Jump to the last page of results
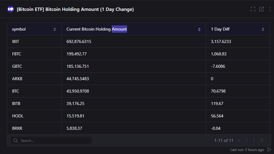Viewport: 274px width, 154px height. click(261, 140)
